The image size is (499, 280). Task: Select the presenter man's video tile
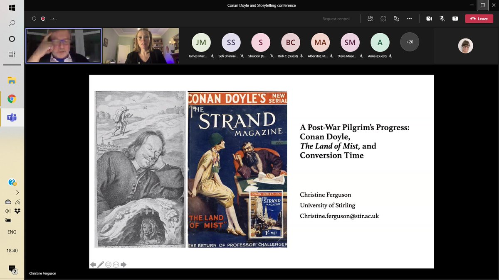(x=64, y=46)
